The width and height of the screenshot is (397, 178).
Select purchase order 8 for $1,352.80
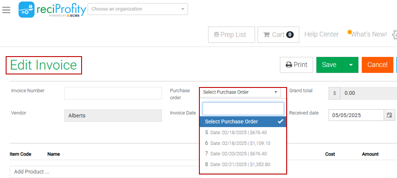coord(243,165)
